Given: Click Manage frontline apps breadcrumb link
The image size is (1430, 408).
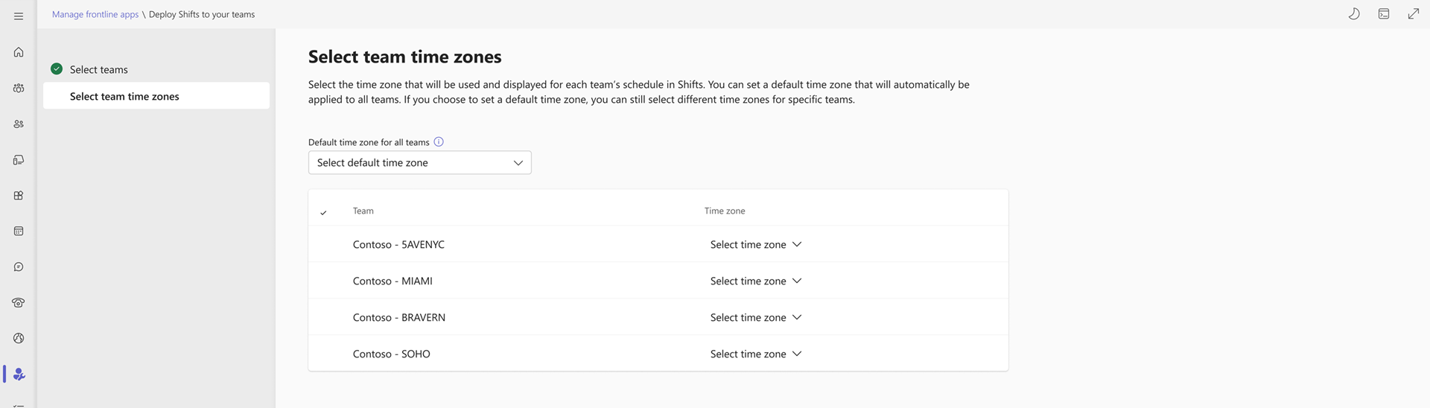Looking at the screenshot, I should (x=95, y=14).
